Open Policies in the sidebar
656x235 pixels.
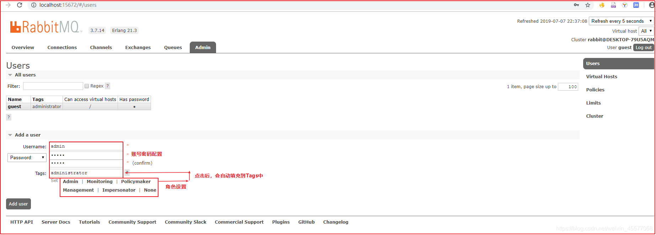595,90
